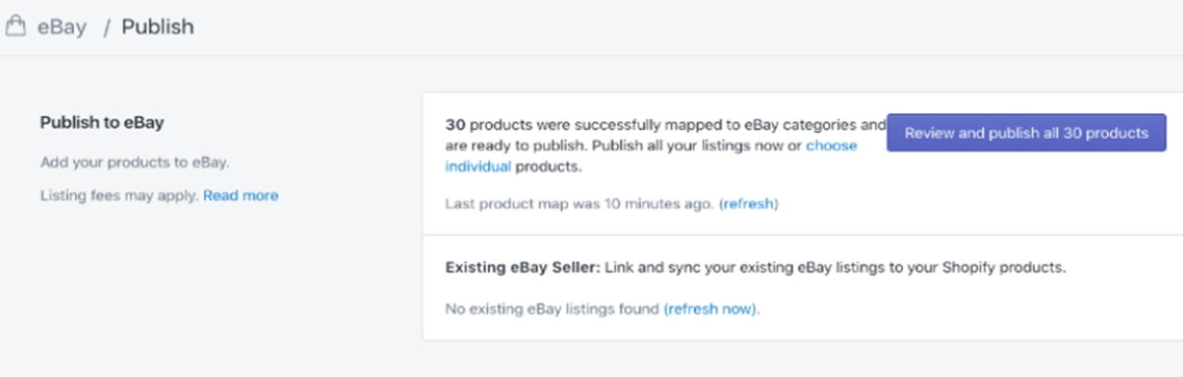Select the Publish breadcrumb title
The image size is (1183, 377).
pos(158,27)
